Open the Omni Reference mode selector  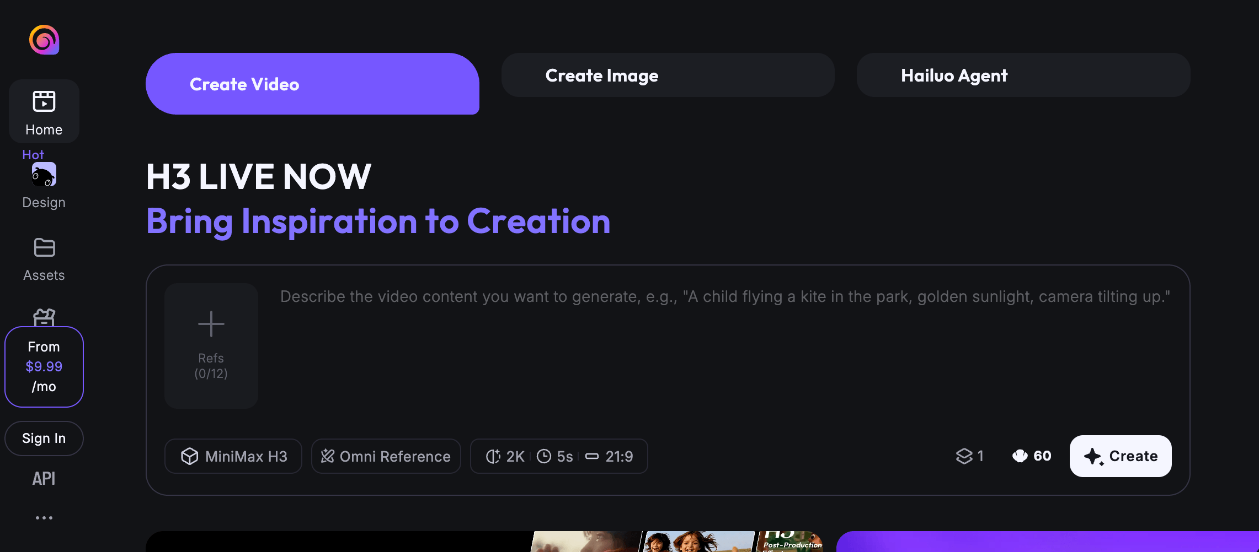pos(386,456)
